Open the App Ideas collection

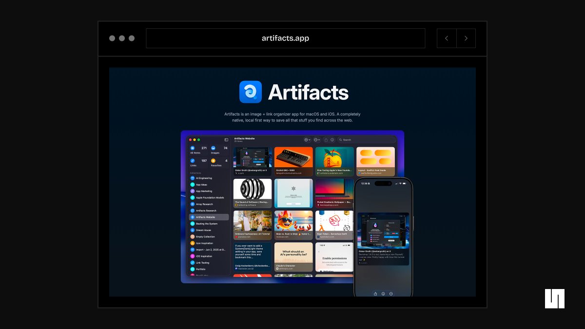[x=209, y=185]
